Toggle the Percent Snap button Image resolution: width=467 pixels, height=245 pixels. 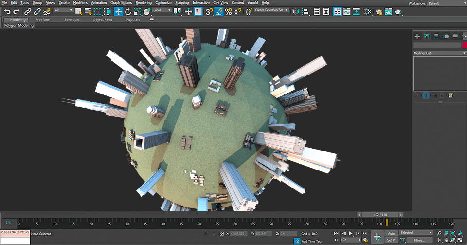click(x=228, y=12)
